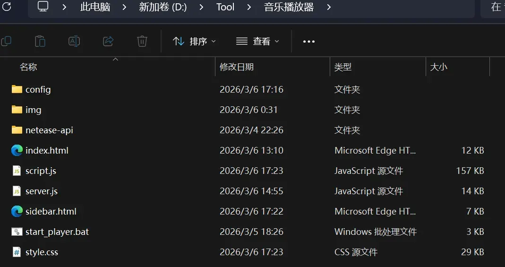Sort by the 名称 column header
This screenshot has width=505, height=267.
click(28, 67)
